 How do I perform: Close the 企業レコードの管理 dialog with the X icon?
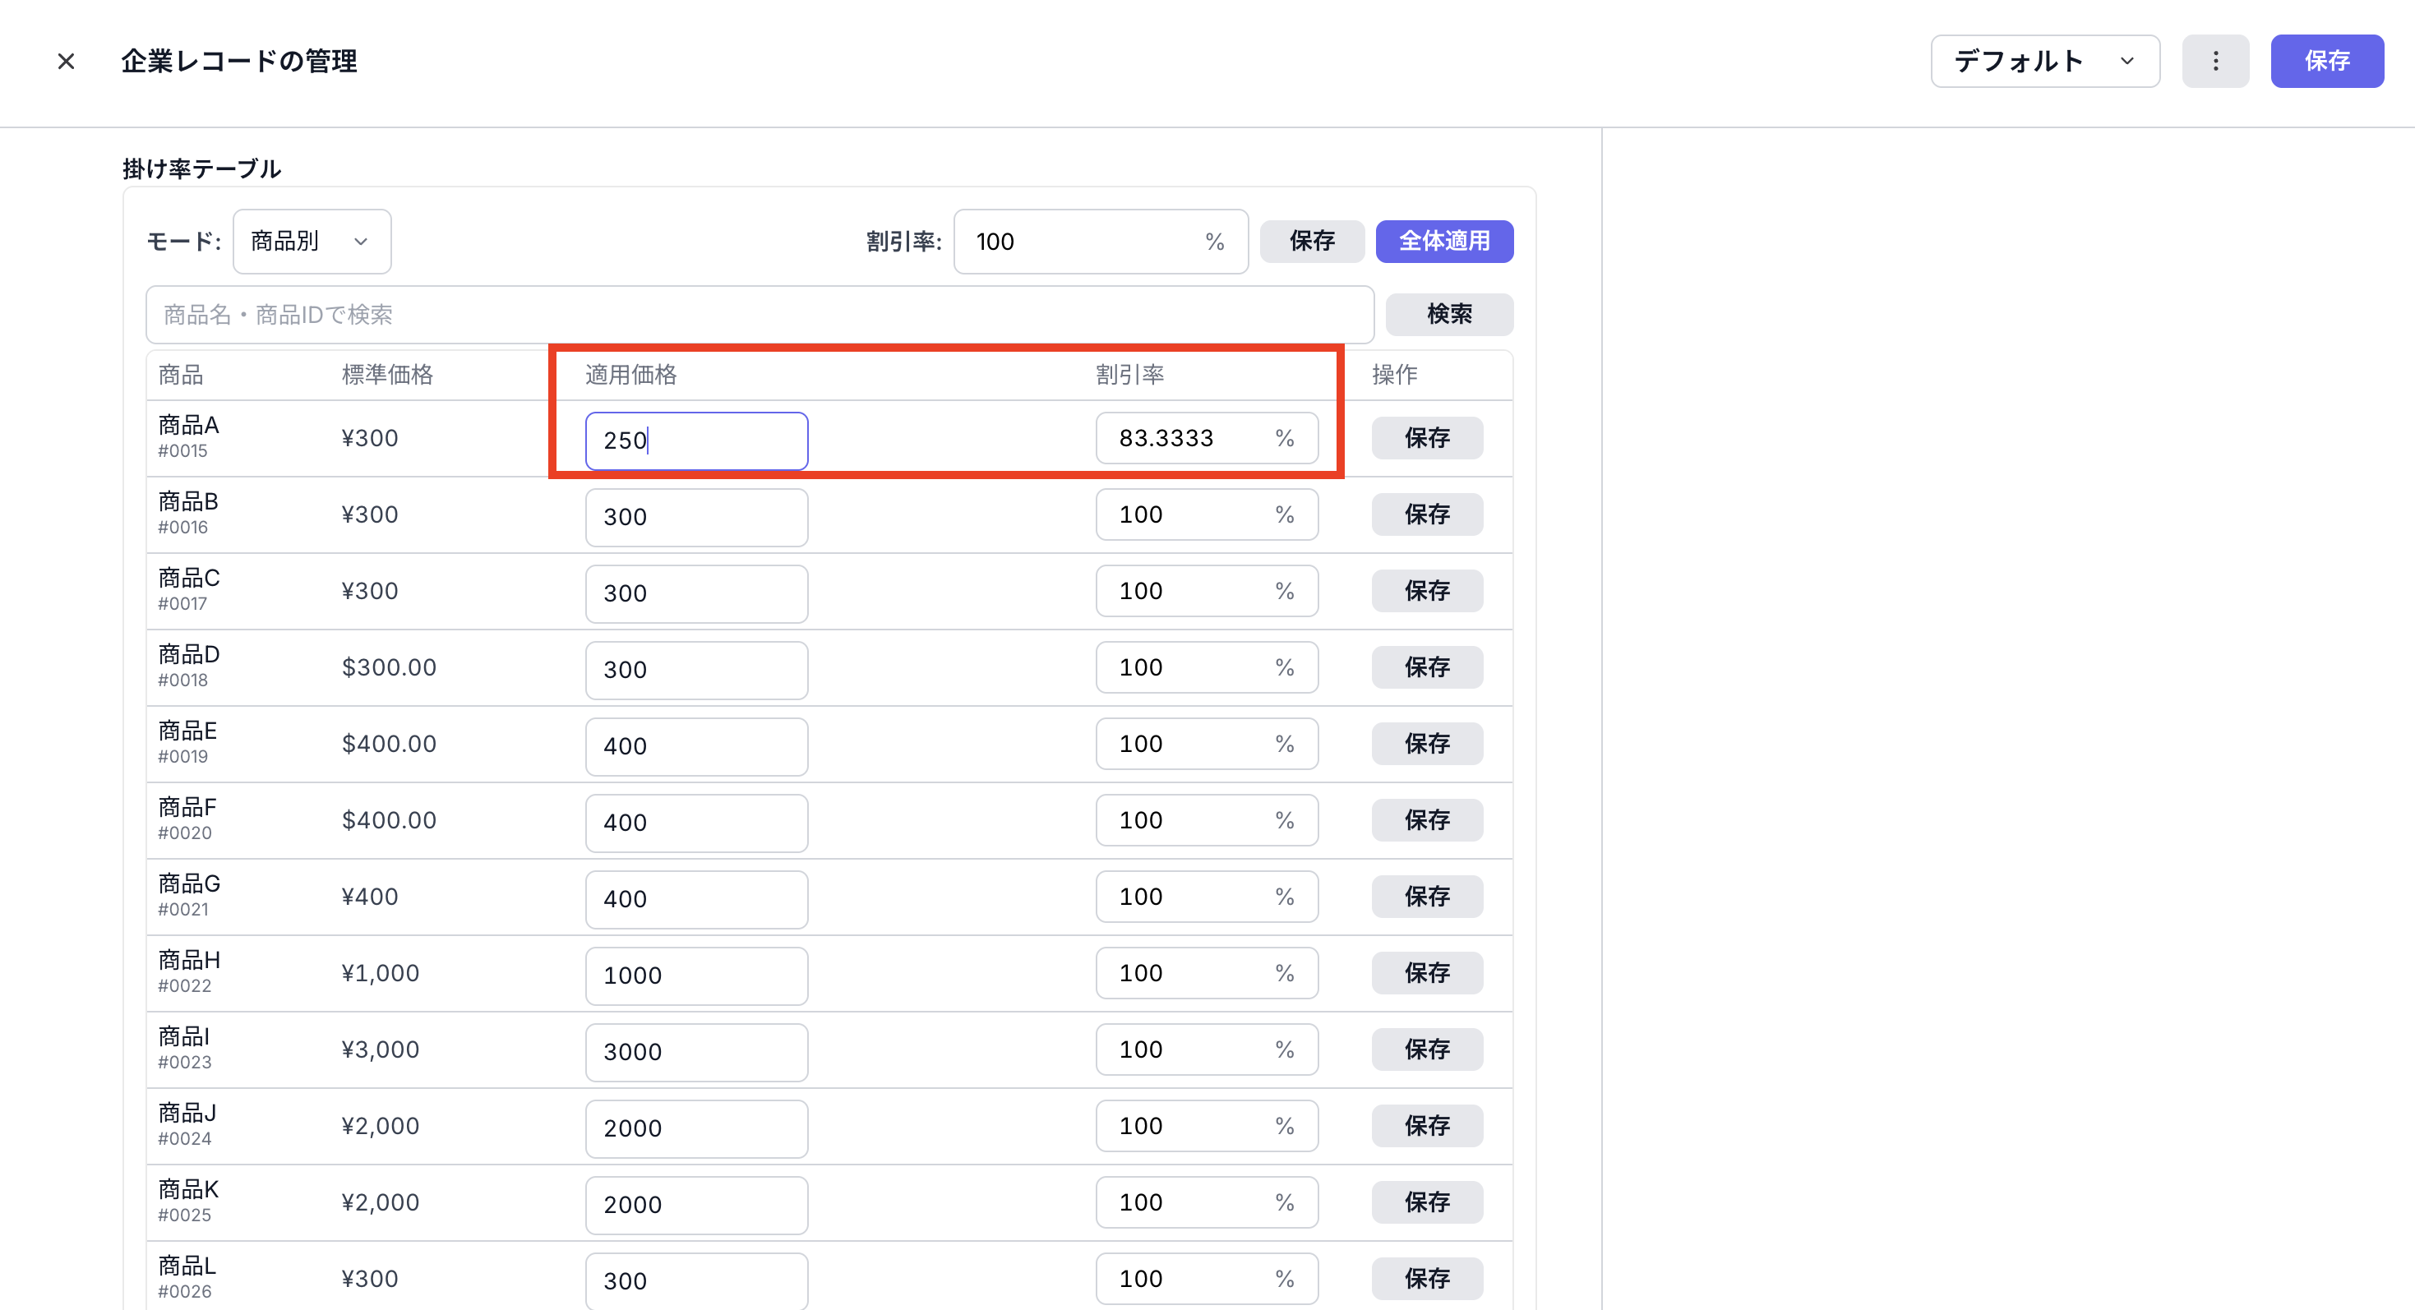(x=66, y=62)
